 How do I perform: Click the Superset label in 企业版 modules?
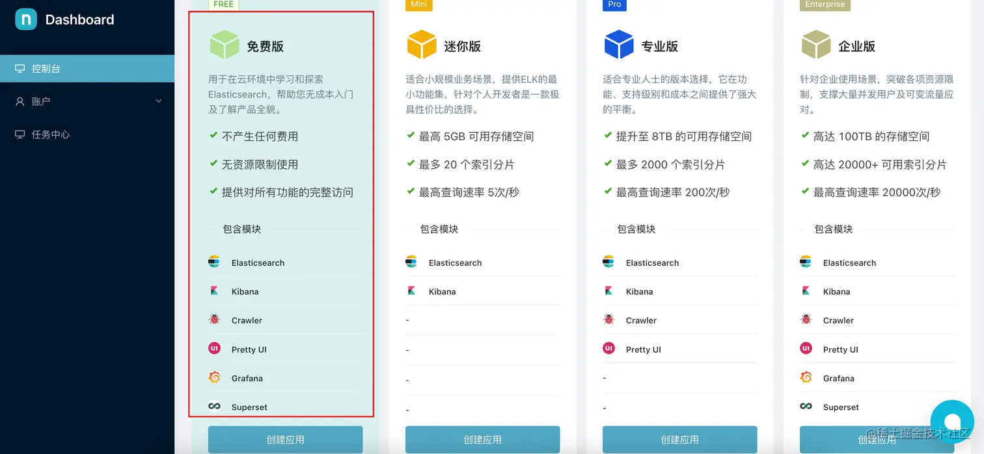841,407
